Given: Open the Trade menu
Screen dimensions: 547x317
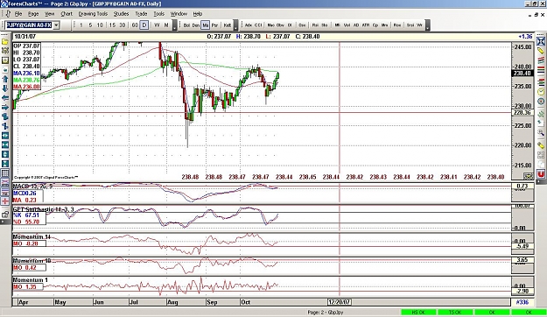Looking at the screenshot, I should click(x=141, y=14).
